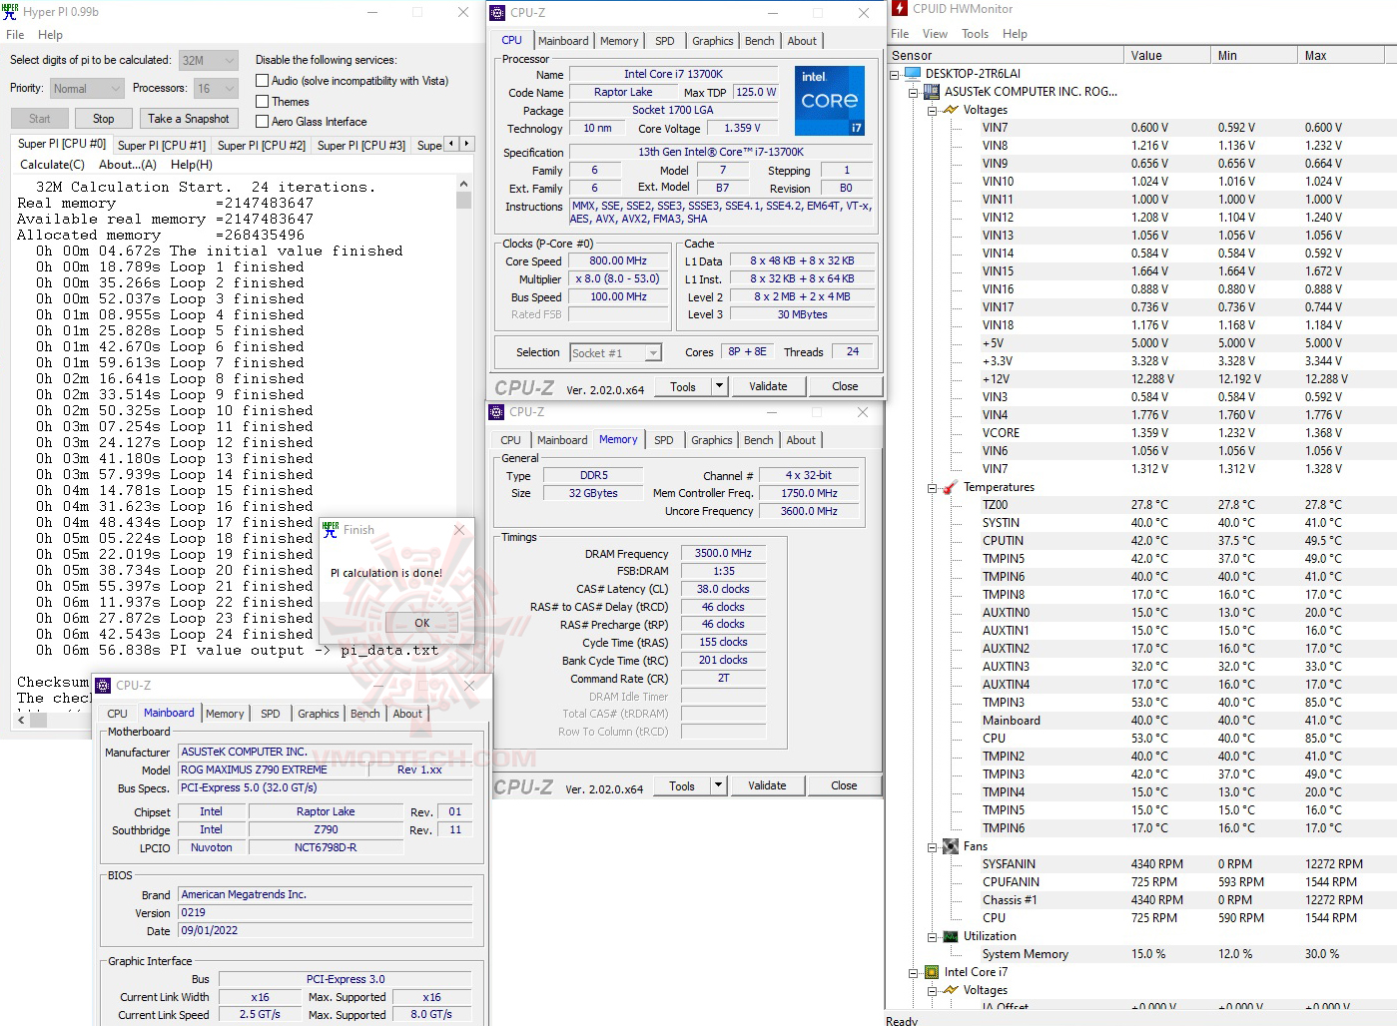Click the DESKTOP-2TR6LAI computer icon
The width and height of the screenshot is (1397, 1026).
click(x=913, y=72)
